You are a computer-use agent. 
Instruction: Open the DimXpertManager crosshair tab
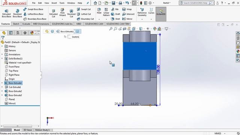(25, 33)
